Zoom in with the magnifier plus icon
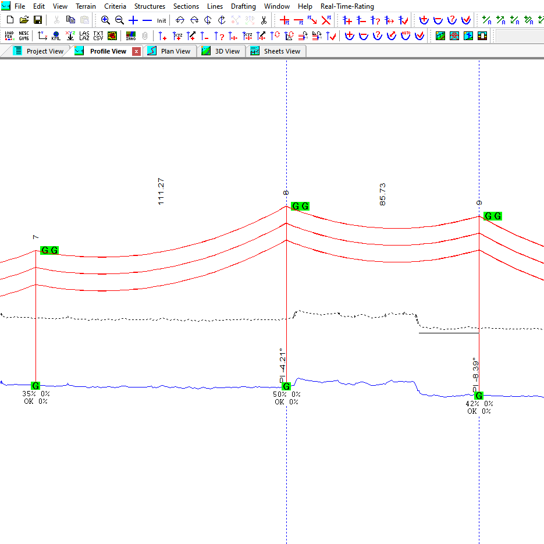The width and height of the screenshot is (544, 544). [105, 20]
